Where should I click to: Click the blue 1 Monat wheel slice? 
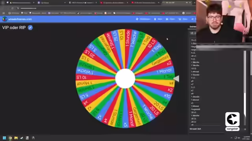164,71
